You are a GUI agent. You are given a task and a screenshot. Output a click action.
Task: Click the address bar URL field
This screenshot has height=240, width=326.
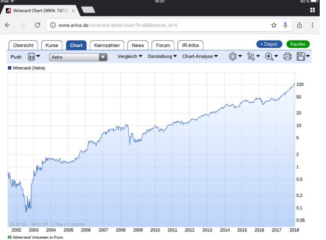pyautogui.click(x=169, y=25)
